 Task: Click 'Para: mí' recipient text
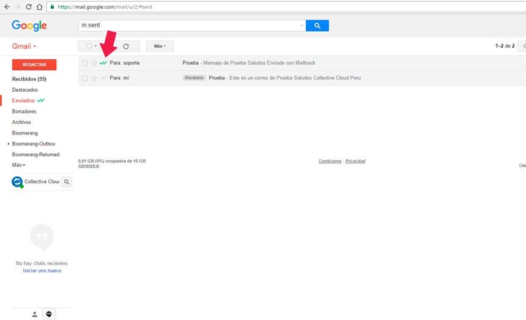click(x=119, y=78)
